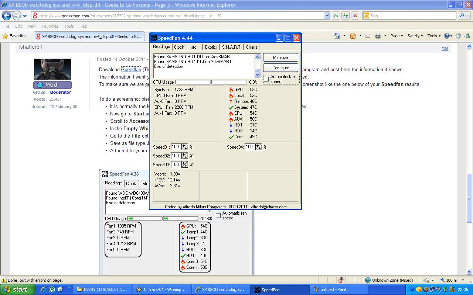Click the geekstogo address bar URL
The width and height of the screenshot is (473, 295).
(x=130, y=16)
